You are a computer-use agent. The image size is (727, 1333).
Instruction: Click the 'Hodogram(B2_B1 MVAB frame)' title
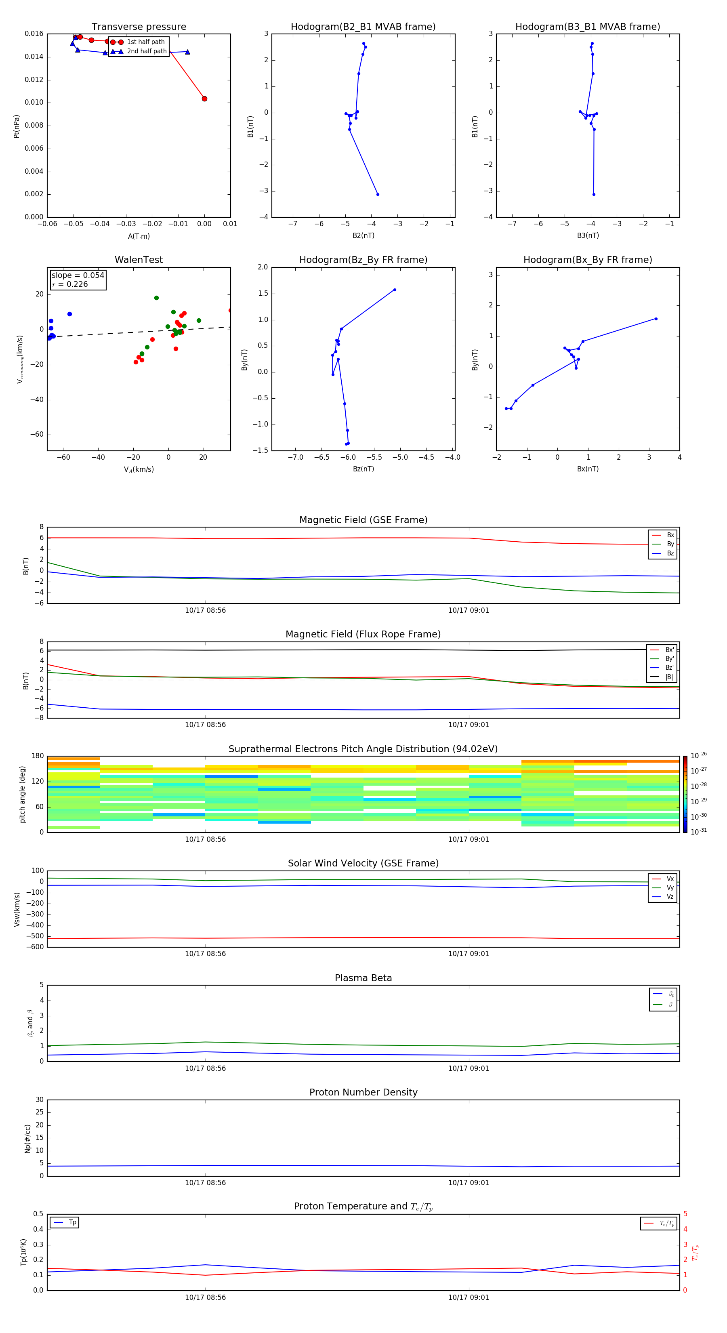[x=363, y=26]
